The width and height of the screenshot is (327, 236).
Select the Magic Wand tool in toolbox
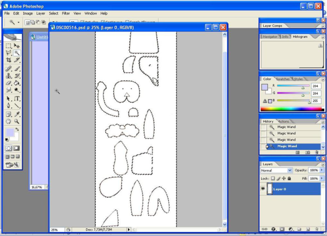point(17,53)
